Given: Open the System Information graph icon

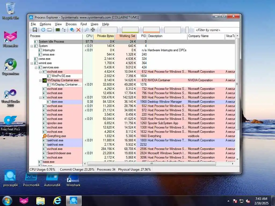Looking at the screenshot, I should click(x=58, y=30).
